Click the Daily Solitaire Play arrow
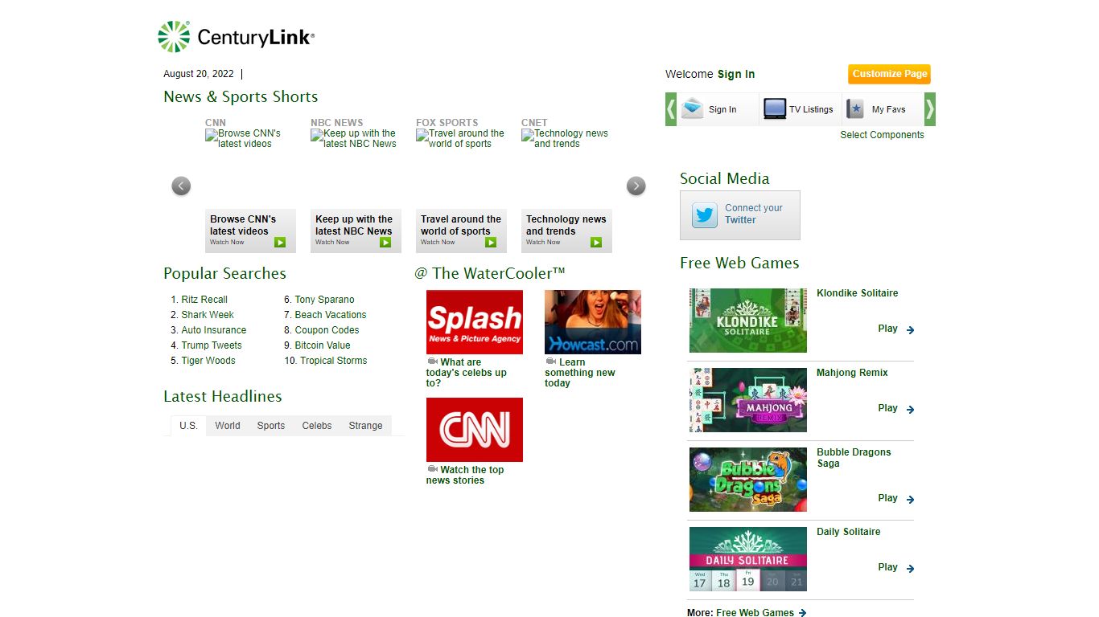Image resolution: width=1099 pixels, height=617 pixels. (910, 568)
